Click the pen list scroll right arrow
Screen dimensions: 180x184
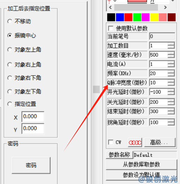pyautogui.click(x=166, y=7)
